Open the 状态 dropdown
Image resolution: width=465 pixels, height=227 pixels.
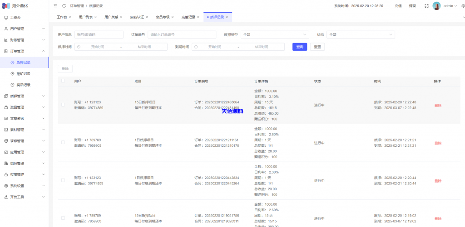tap(361, 34)
